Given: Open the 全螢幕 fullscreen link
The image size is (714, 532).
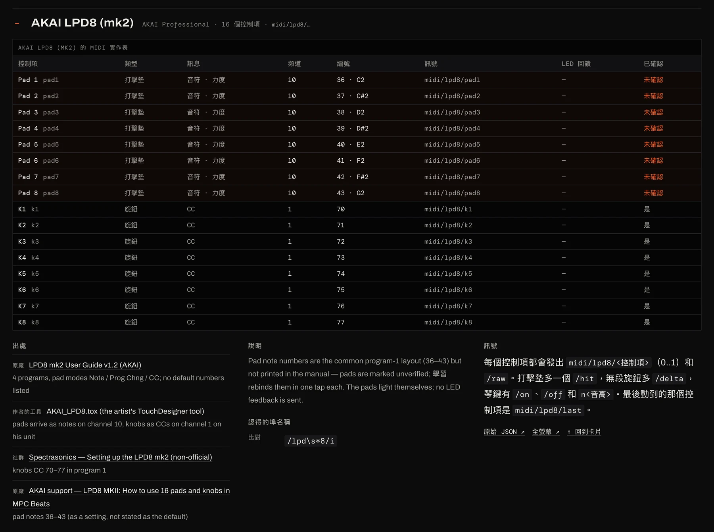Looking at the screenshot, I should (546, 432).
